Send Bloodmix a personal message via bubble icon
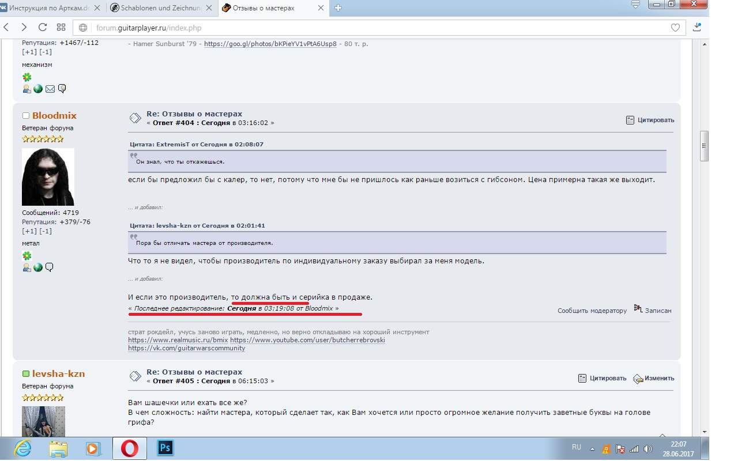Screen dimensions: 738x461 click(x=50, y=267)
